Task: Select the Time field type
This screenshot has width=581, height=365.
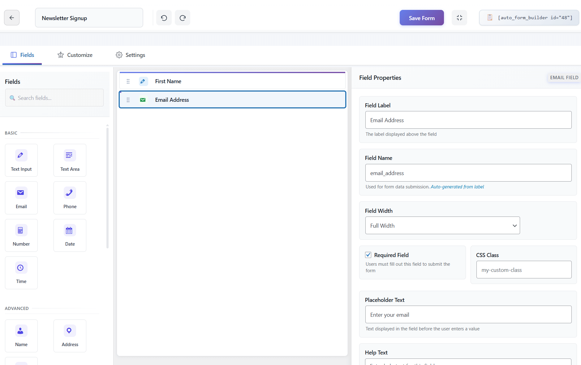Action: tap(21, 273)
